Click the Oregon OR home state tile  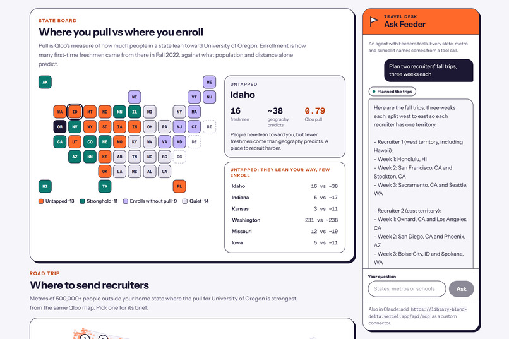pyautogui.click(x=60, y=126)
